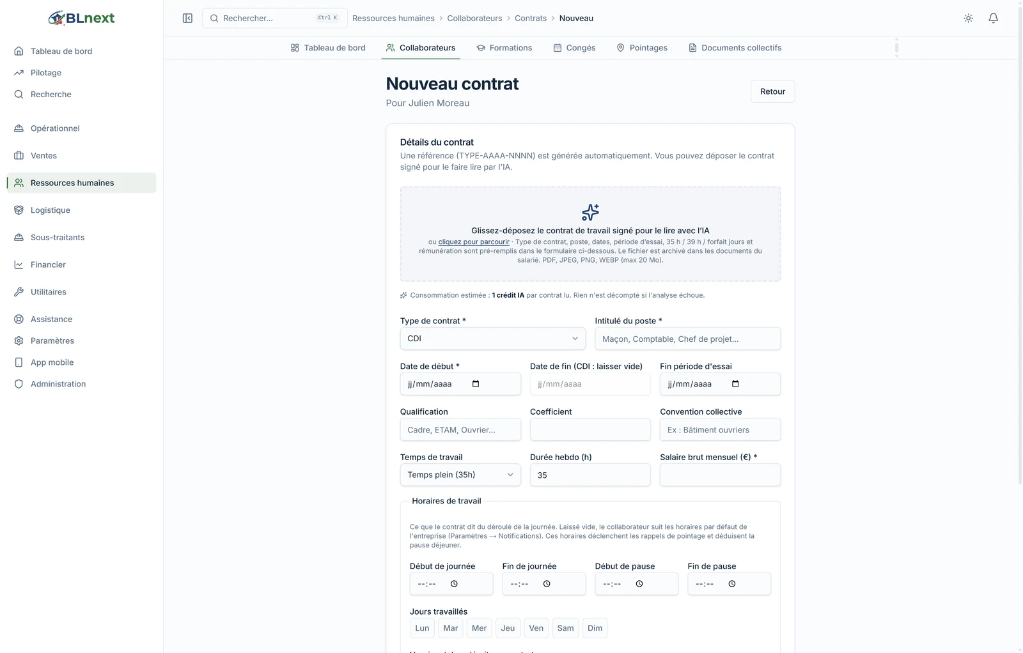Click the AI sparkle upload icon
Screen dimensions: 1023x653
pos(590,212)
